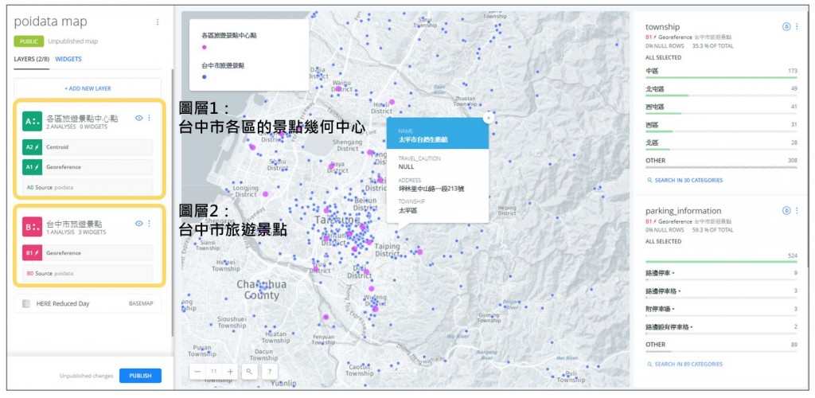Close the 太平市自然生態館 info popup
Viewport: 815px width, 398px height.
(x=488, y=118)
